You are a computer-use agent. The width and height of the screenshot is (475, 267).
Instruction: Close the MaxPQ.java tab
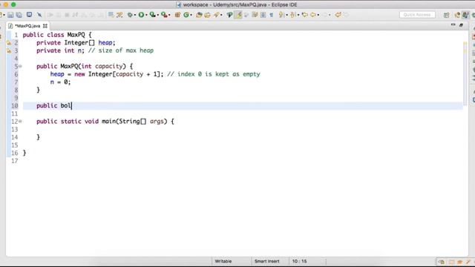[x=45, y=26]
